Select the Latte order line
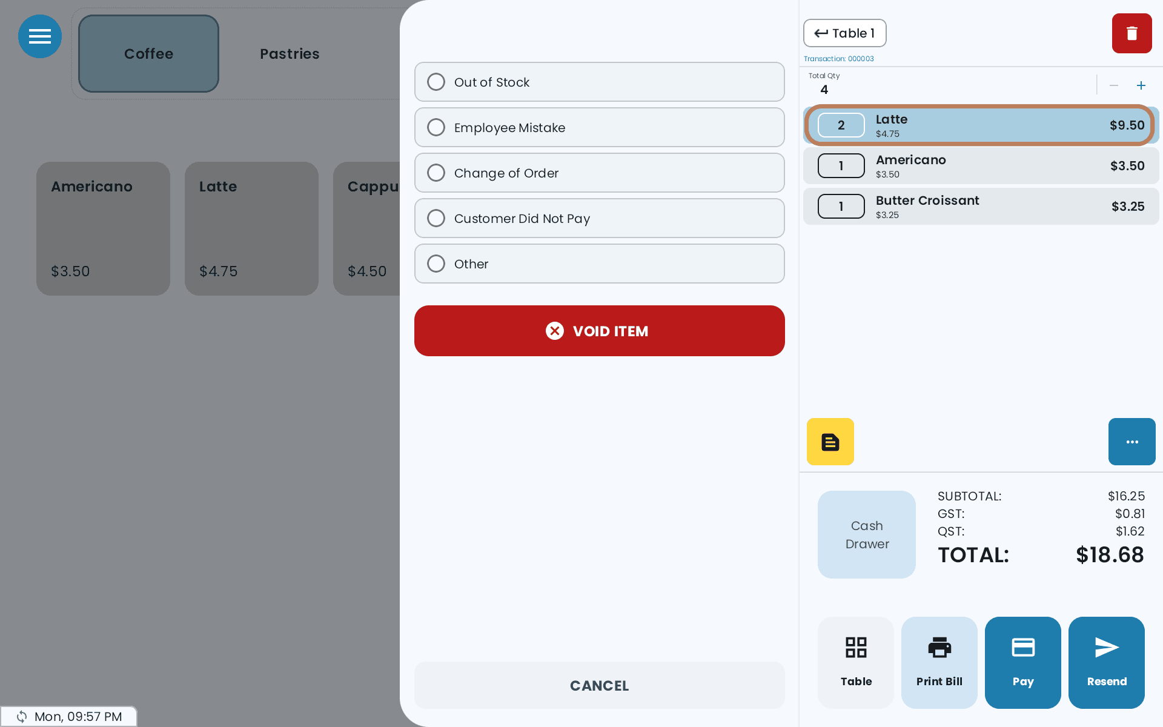1163x727 pixels. (981, 125)
